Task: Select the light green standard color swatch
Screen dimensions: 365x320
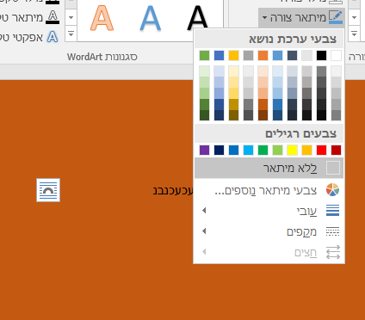Action: pos(277,150)
